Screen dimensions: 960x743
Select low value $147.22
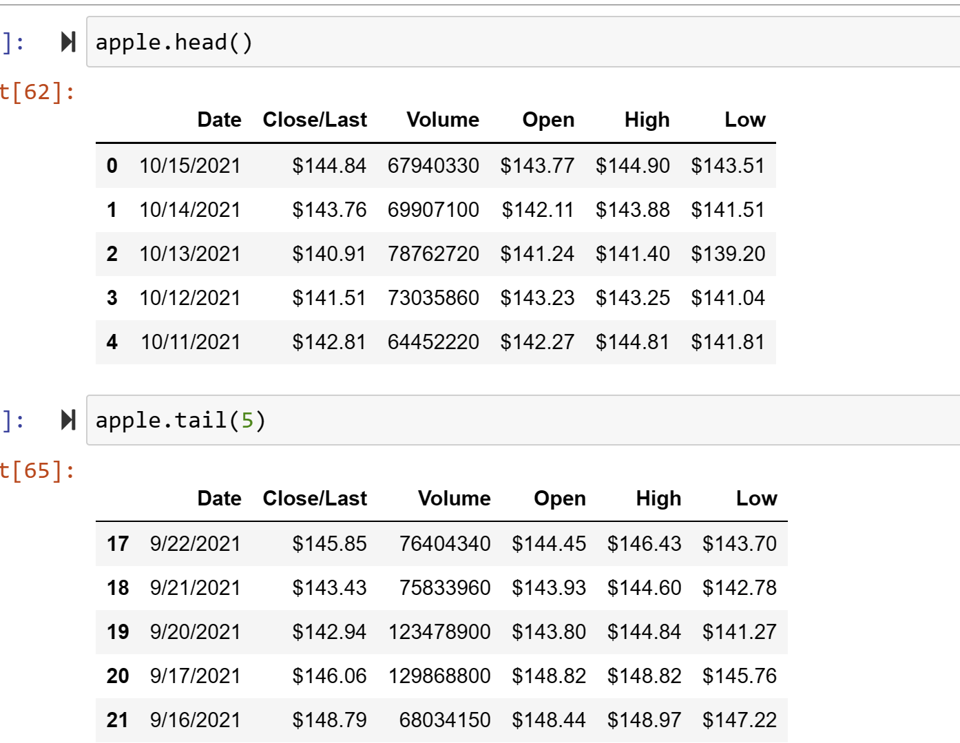tap(740, 720)
